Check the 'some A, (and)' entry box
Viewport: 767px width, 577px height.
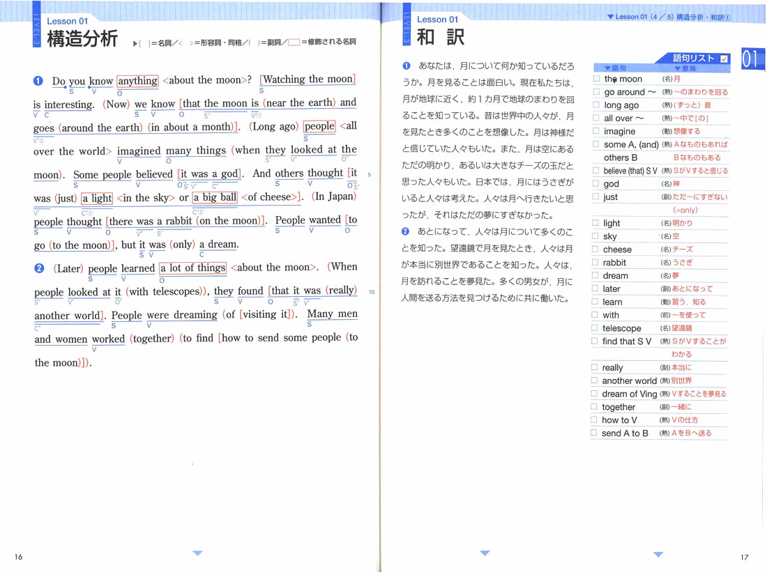point(595,144)
